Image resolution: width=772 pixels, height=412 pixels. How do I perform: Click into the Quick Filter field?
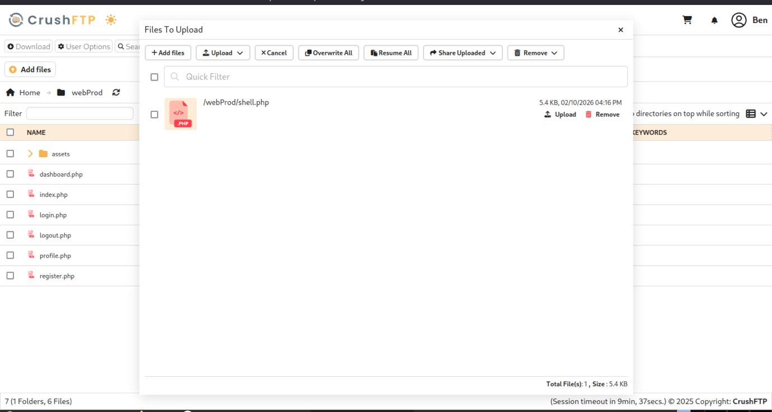pyautogui.click(x=396, y=77)
